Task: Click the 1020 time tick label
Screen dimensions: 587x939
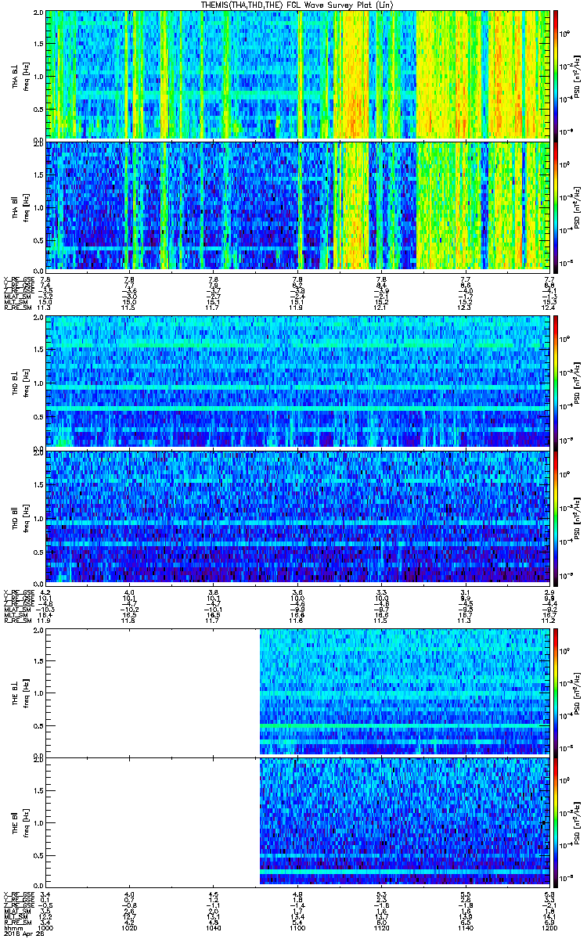Action: (129, 929)
